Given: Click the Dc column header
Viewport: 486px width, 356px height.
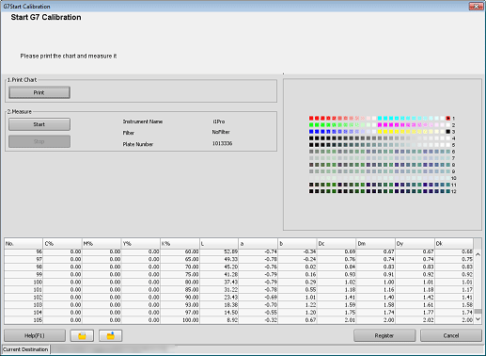Looking at the screenshot, I should (x=337, y=244).
